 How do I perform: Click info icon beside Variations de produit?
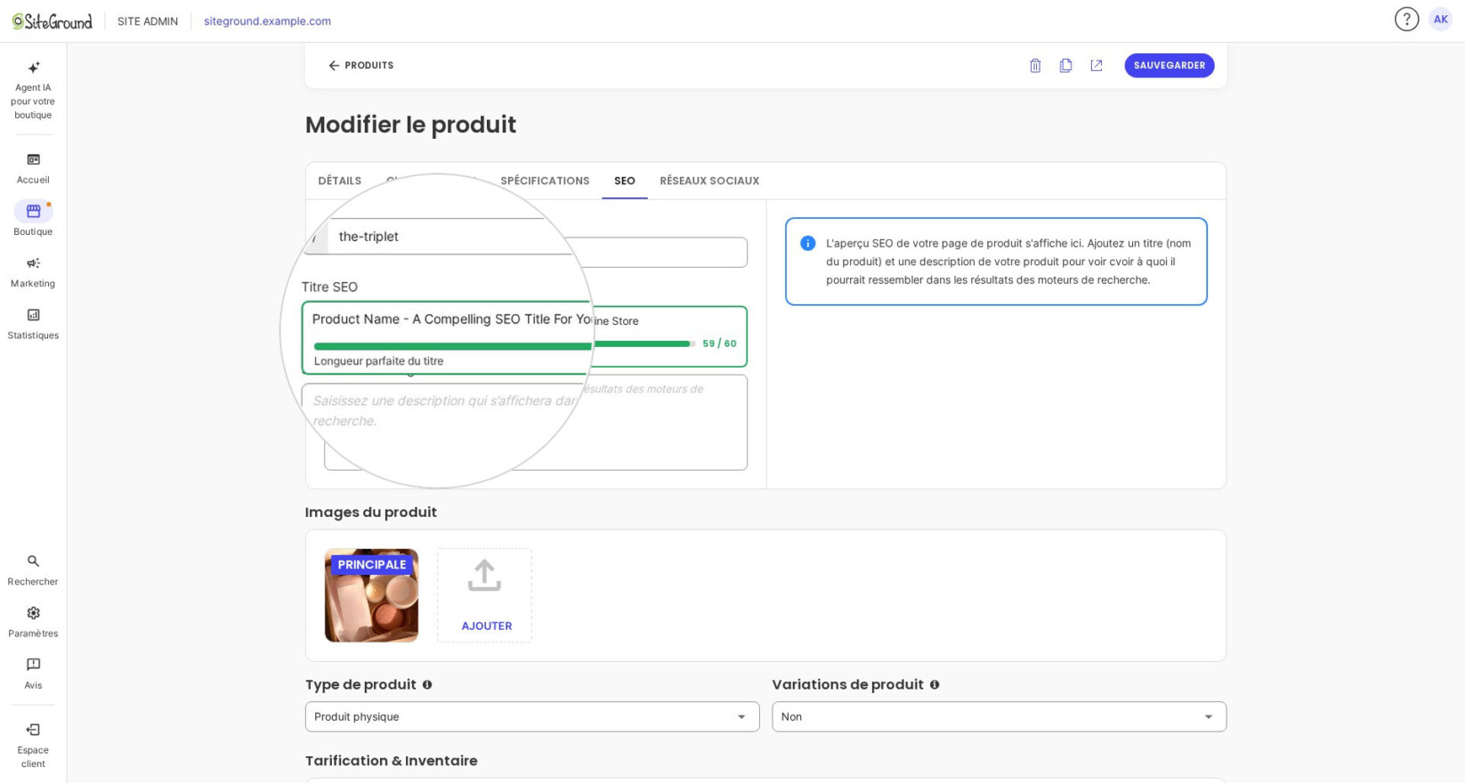tap(935, 684)
